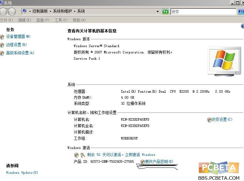Click the 32 位操作系统 value
This screenshot has width=244, height=181.
point(133,103)
